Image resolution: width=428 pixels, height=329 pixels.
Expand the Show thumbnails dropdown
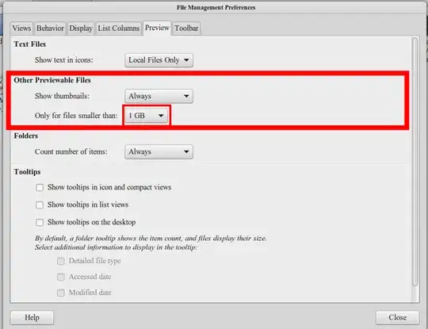(x=159, y=96)
